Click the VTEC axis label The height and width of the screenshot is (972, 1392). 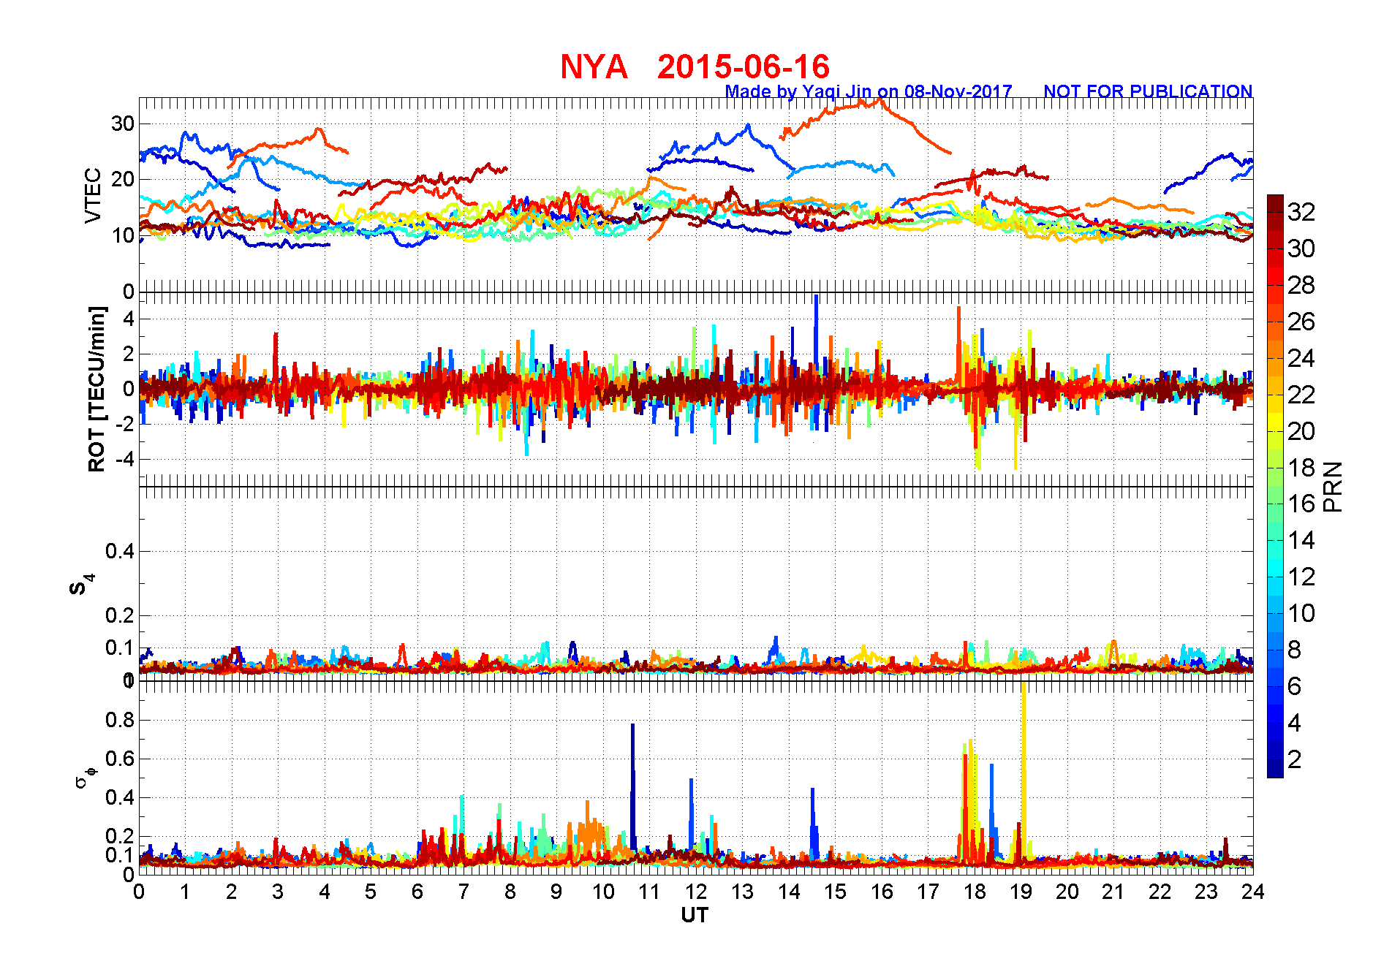tap(93, 195)
